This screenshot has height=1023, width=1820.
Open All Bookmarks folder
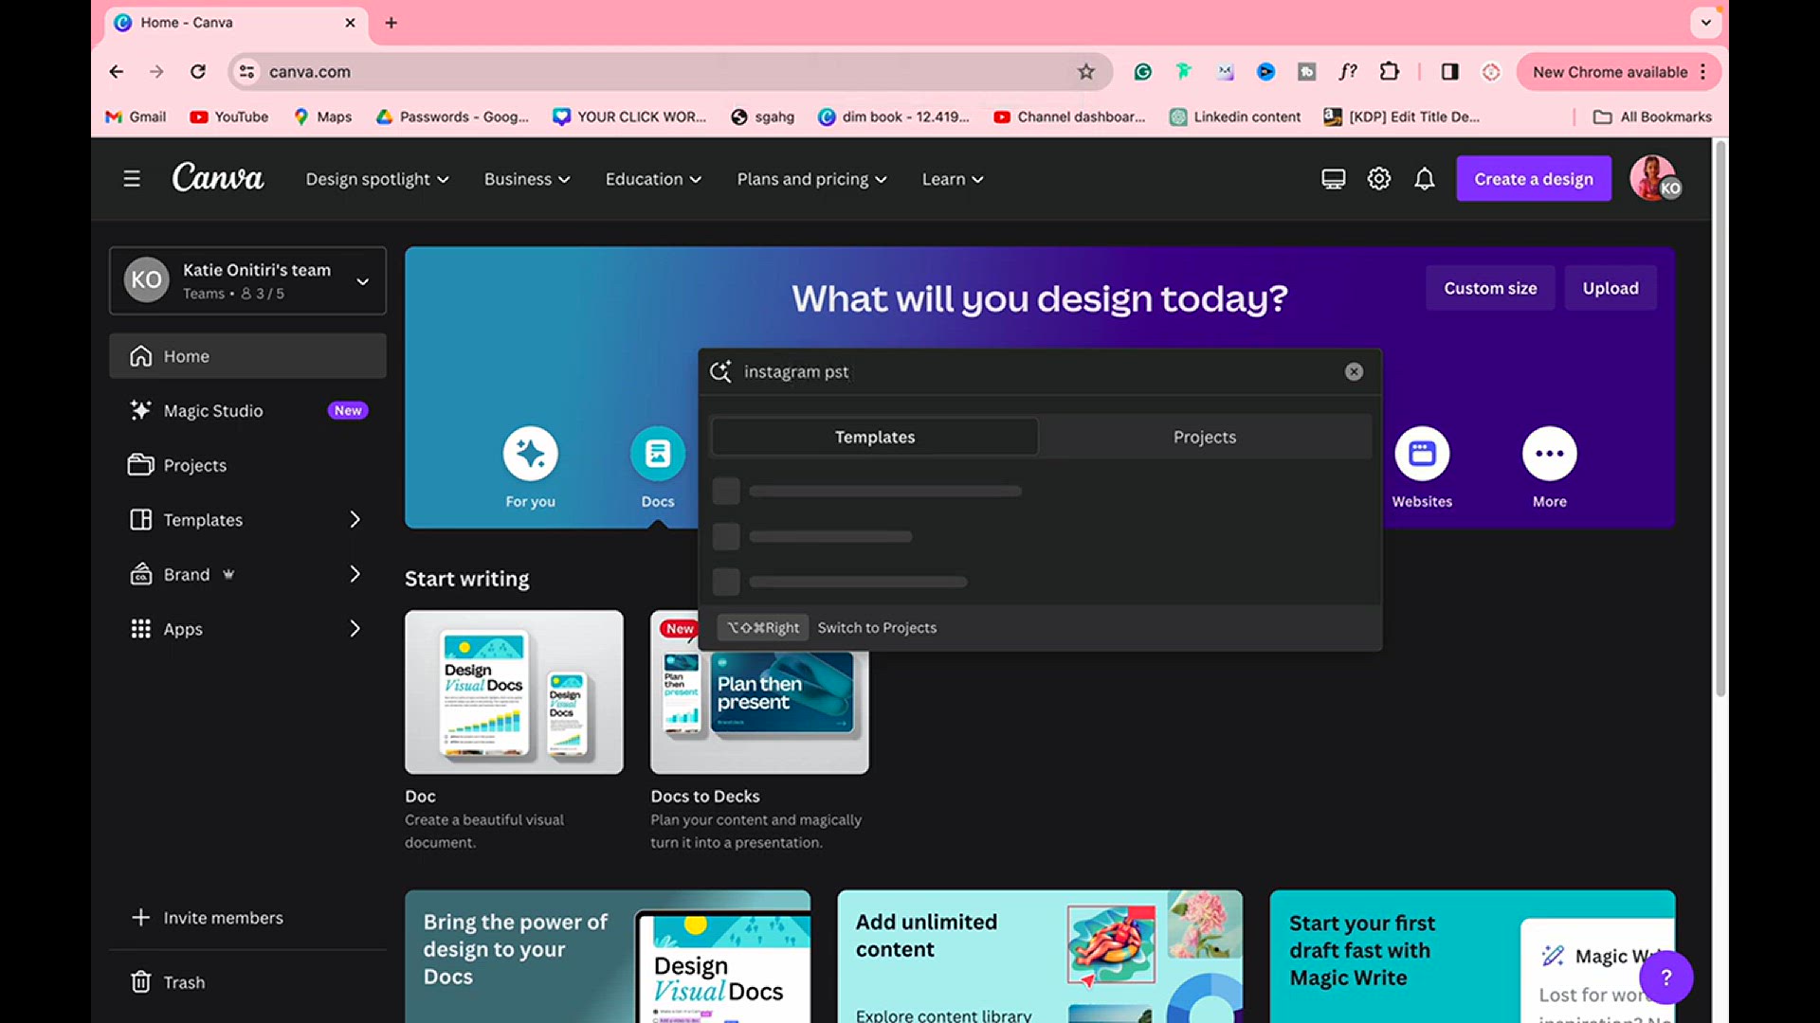[x=1652, y=117]
